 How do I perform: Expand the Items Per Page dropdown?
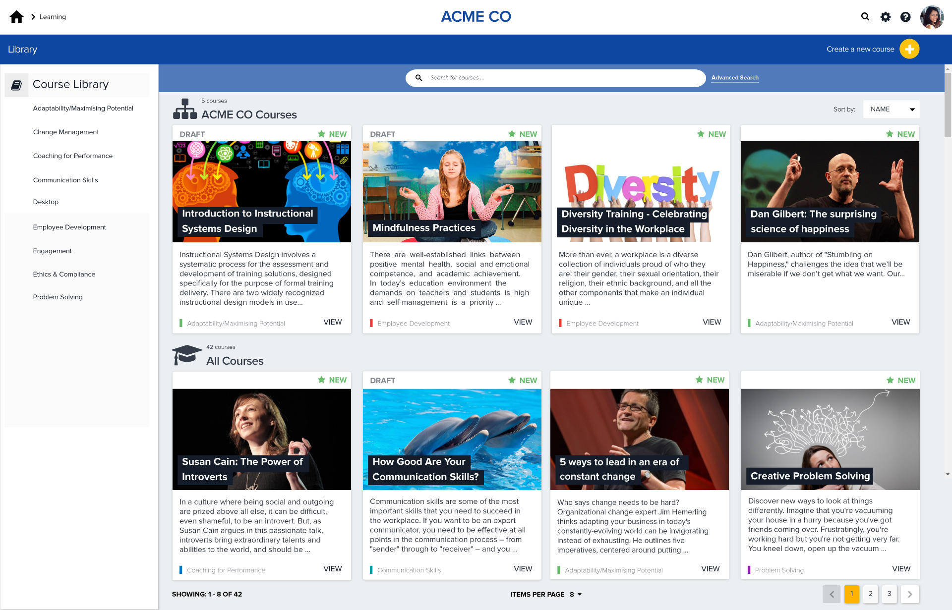point(576,594)
